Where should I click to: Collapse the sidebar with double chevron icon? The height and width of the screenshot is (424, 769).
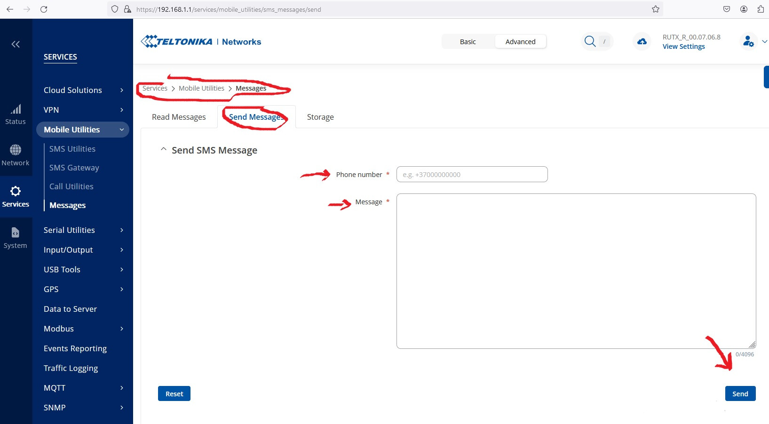coord(16,44)
